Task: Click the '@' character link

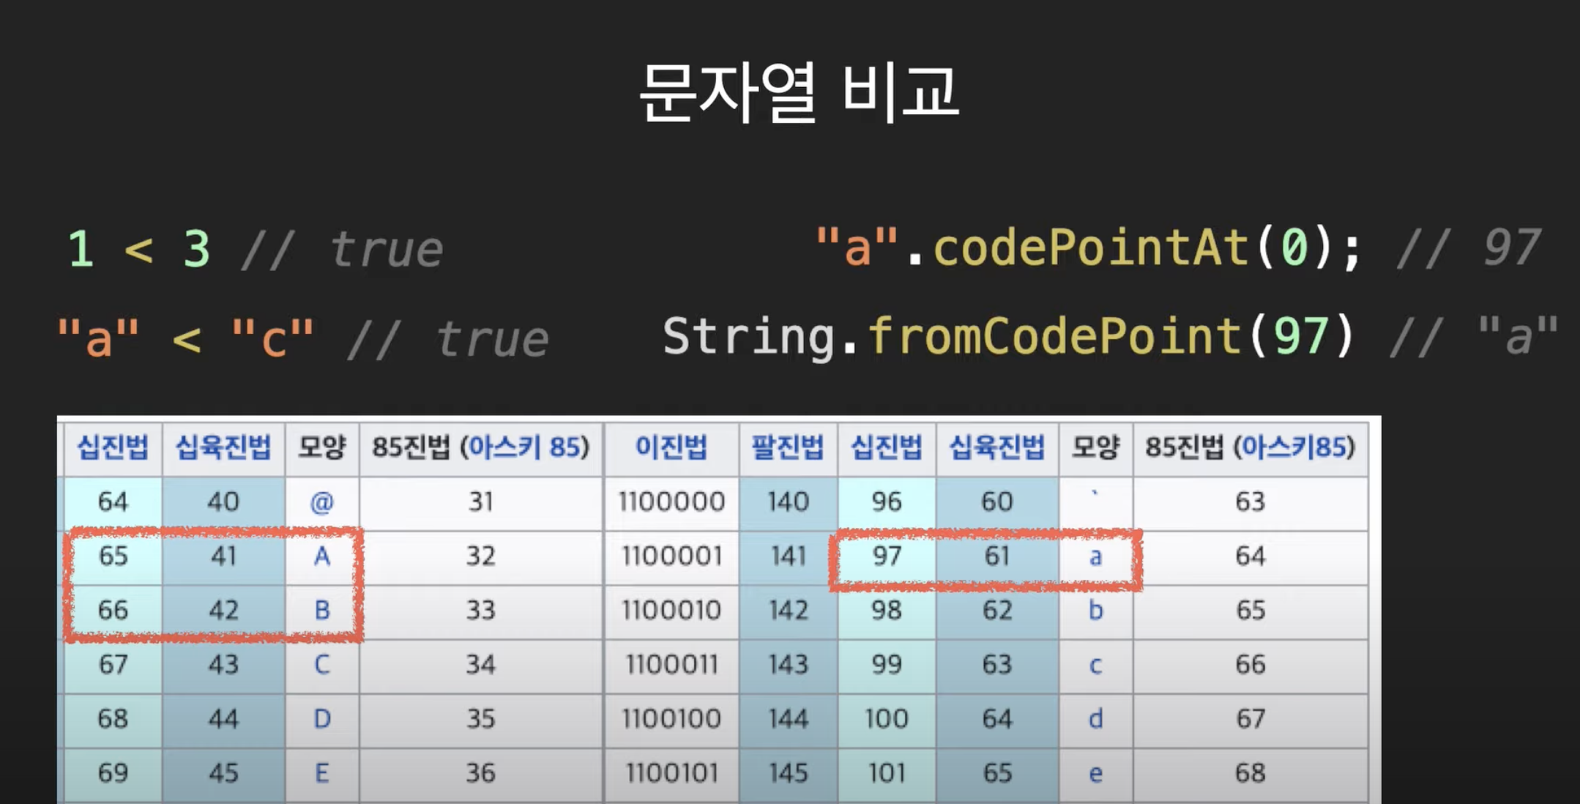Action: [x=321, y=502]
